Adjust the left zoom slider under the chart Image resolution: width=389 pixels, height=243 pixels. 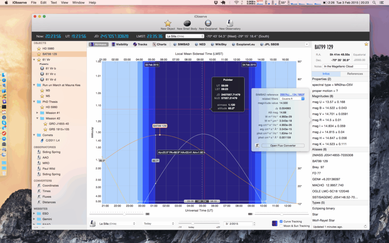(124, 214)
